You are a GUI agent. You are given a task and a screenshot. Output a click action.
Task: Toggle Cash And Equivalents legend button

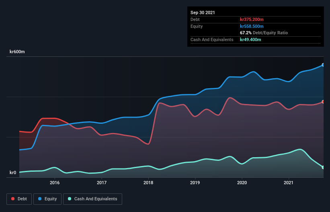click(92, 199)
